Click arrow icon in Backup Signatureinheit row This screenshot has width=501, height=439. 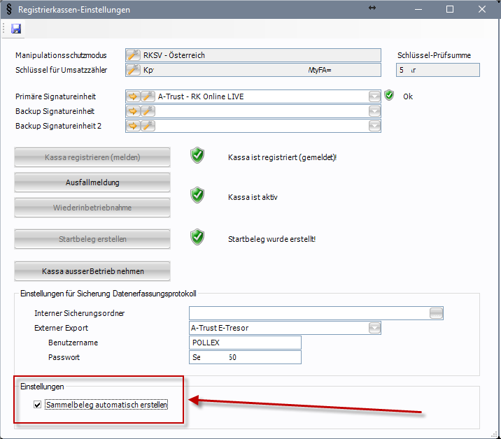click(134, 111)
